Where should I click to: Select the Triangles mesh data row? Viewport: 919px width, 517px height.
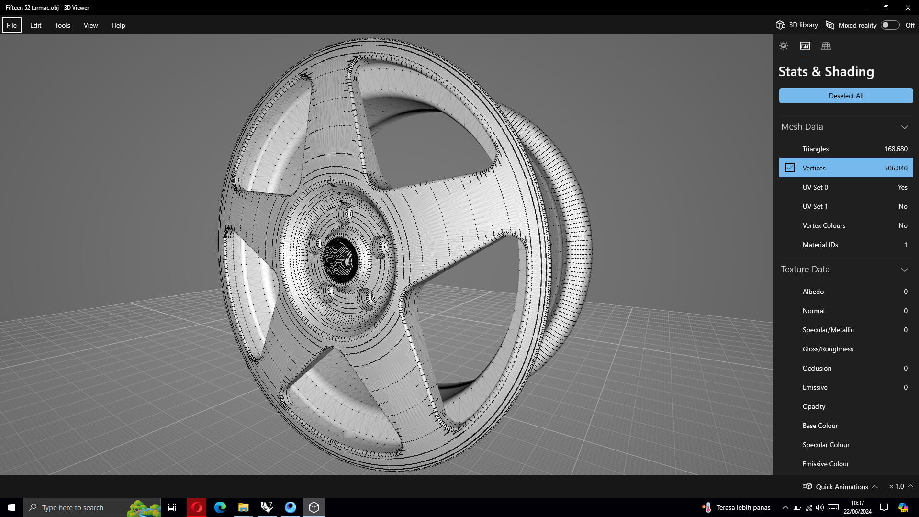coord(846,149)
